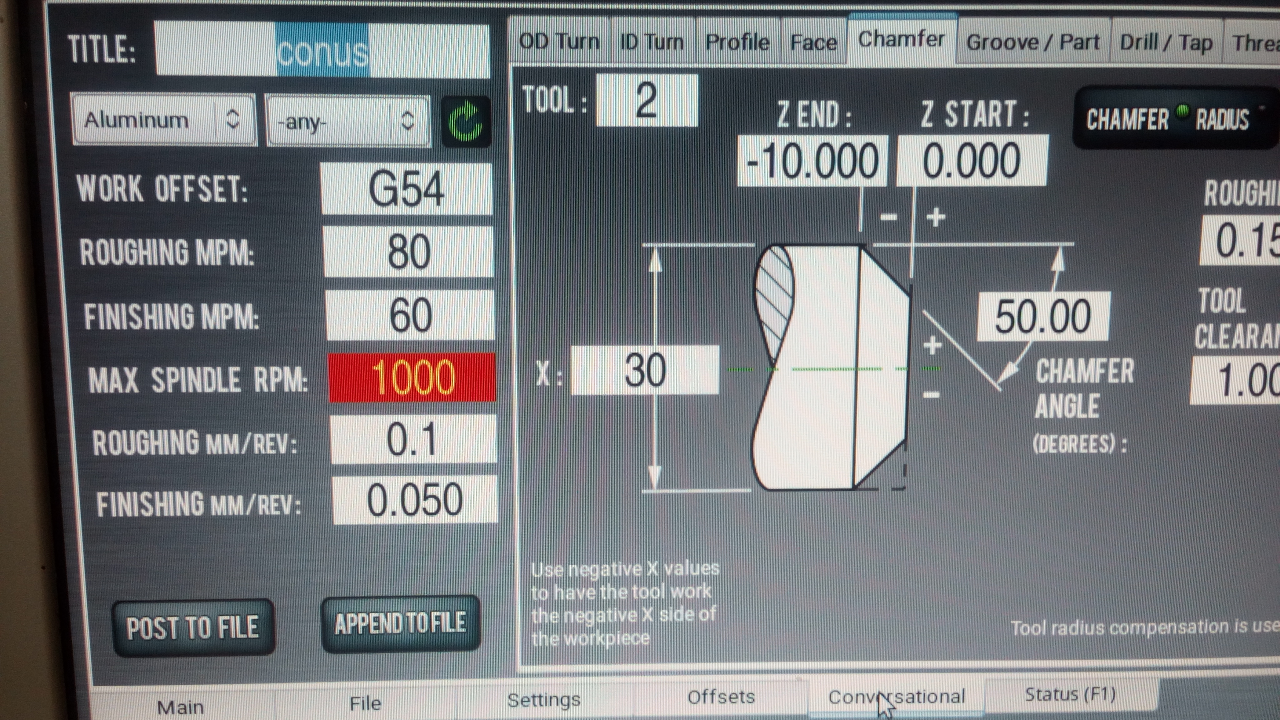Viewport: 1280px width, 720px height.
Task: Switch to the OD Turn tab
Action: click(559, 42)
